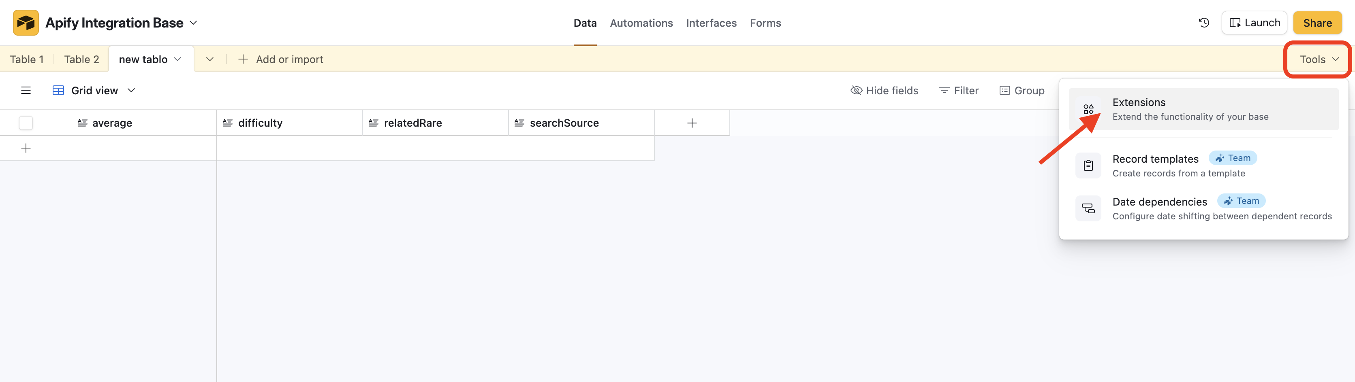This screenshot has height=382, width=1355.
Task: Open base history via the clock icon
Action: tap(1204, 23)
